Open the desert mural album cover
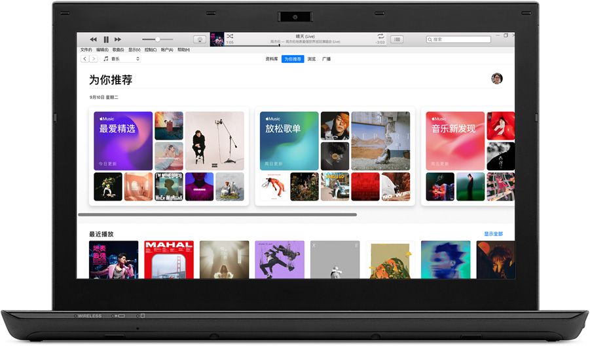 380,141
